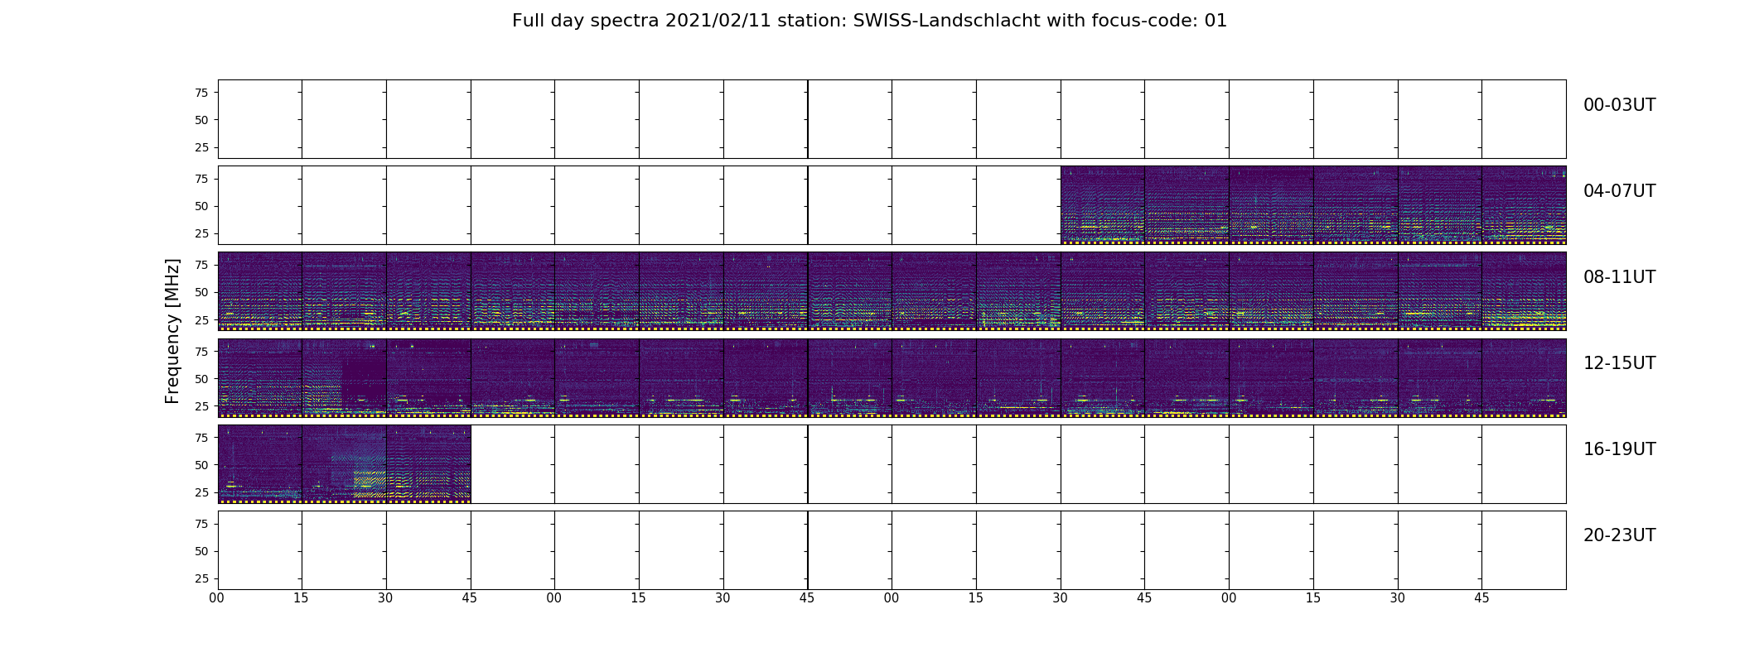Click the '00-03UT' row label
The height and width of the screenshot is (662, 1740).
point(1619,105)
